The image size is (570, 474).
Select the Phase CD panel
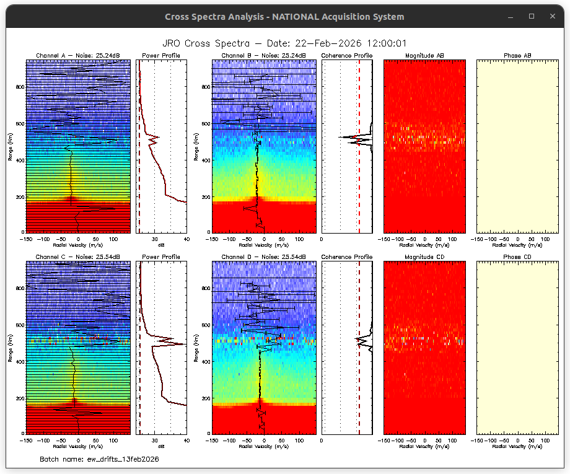(517, 347)
